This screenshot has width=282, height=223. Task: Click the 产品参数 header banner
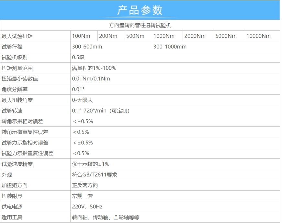pyautogui.click(x=140, y=10)
